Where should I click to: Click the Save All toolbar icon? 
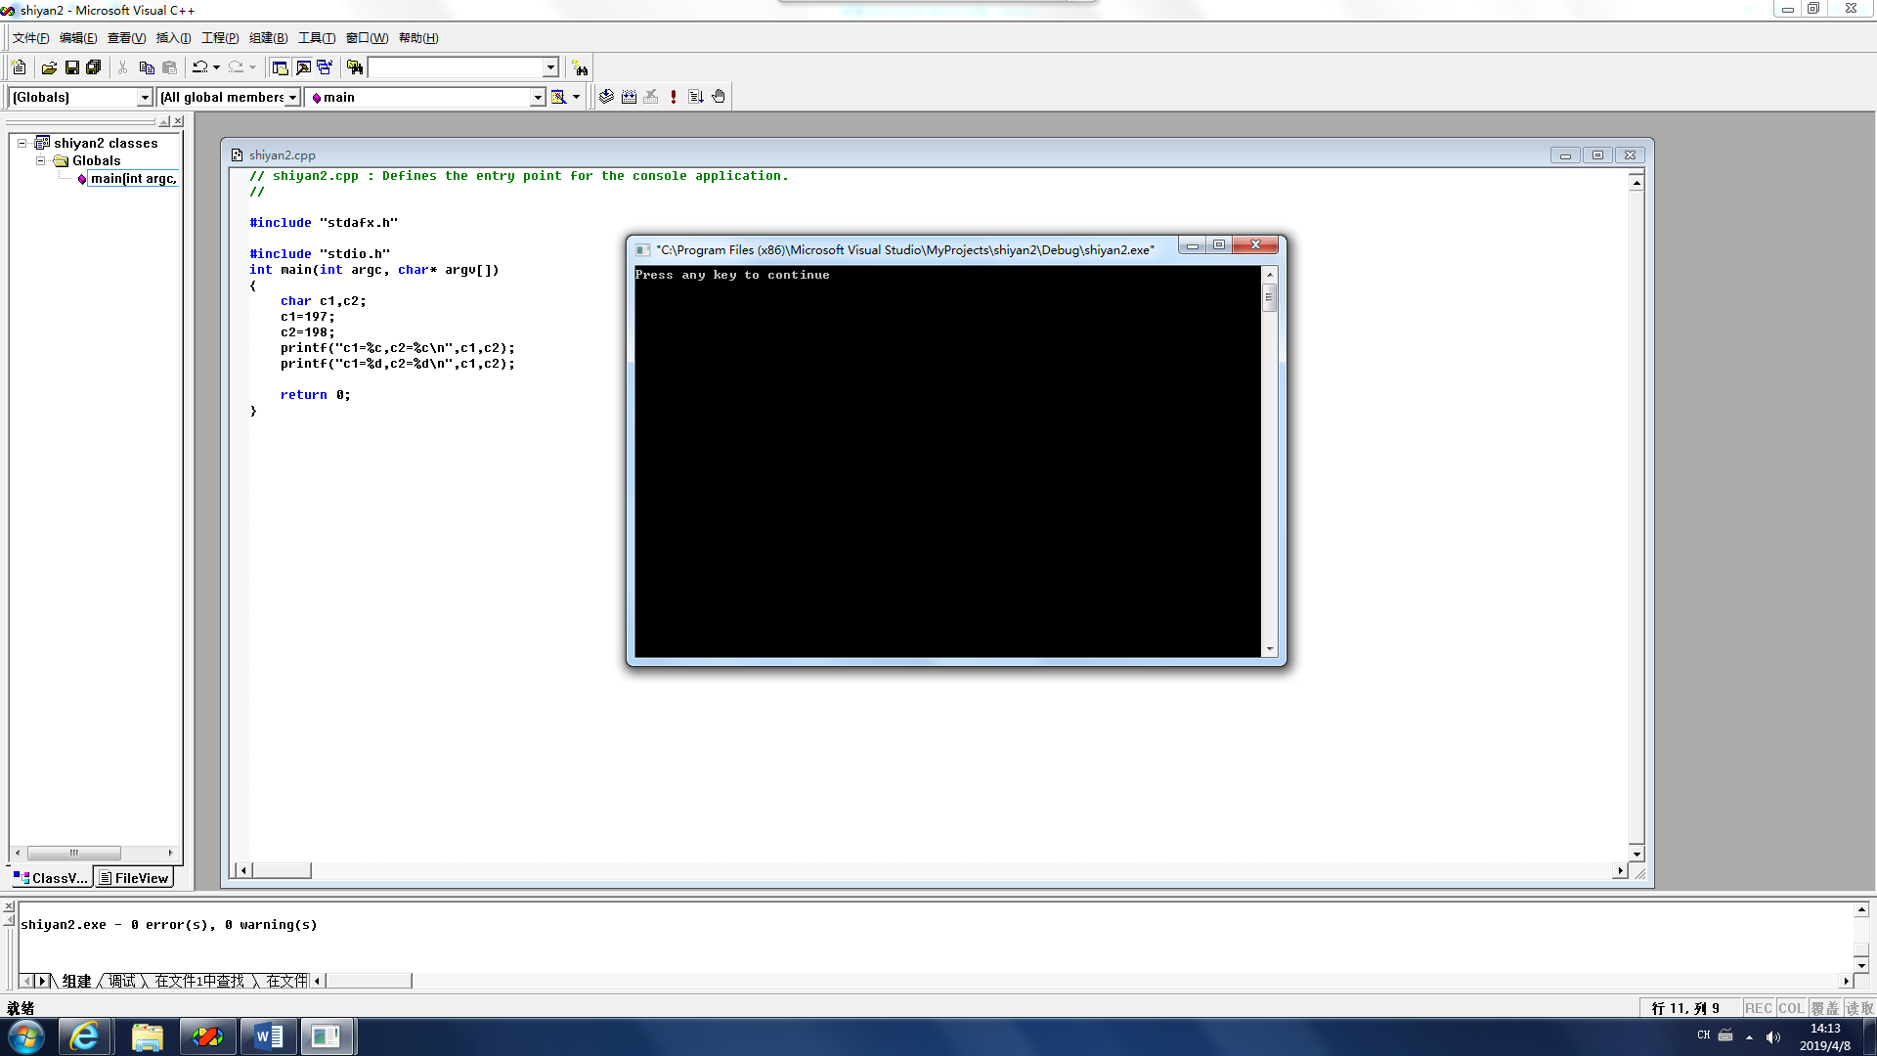click(94, 67)
